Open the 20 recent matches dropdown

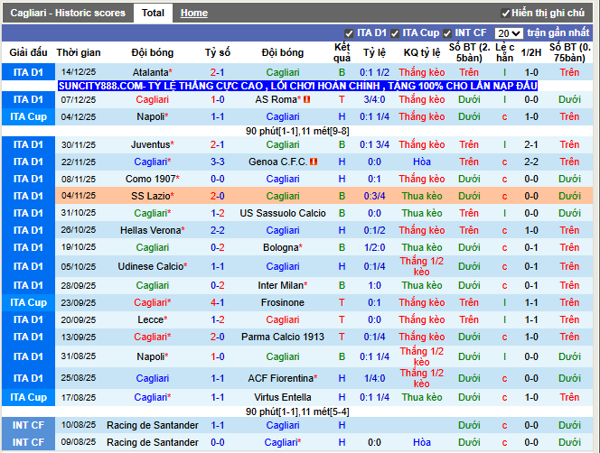pos(509,33)
